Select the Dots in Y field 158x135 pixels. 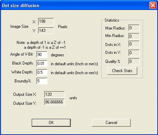(134, 53)
